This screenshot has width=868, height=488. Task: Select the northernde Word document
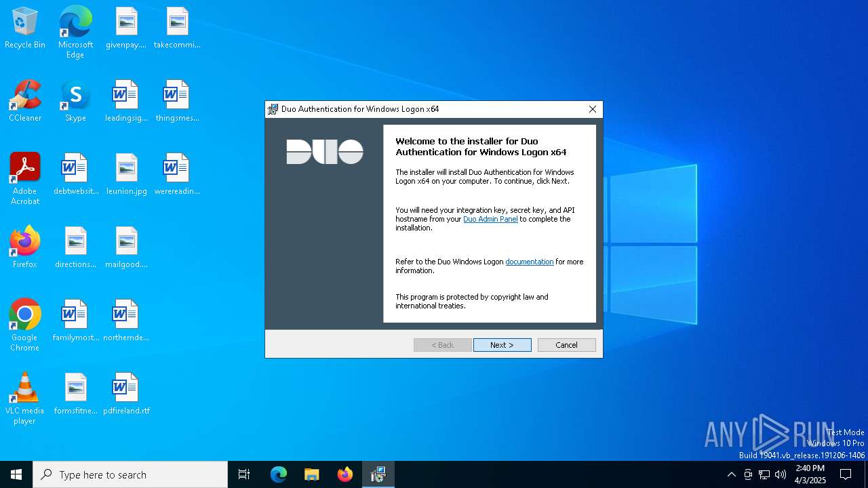126,321
